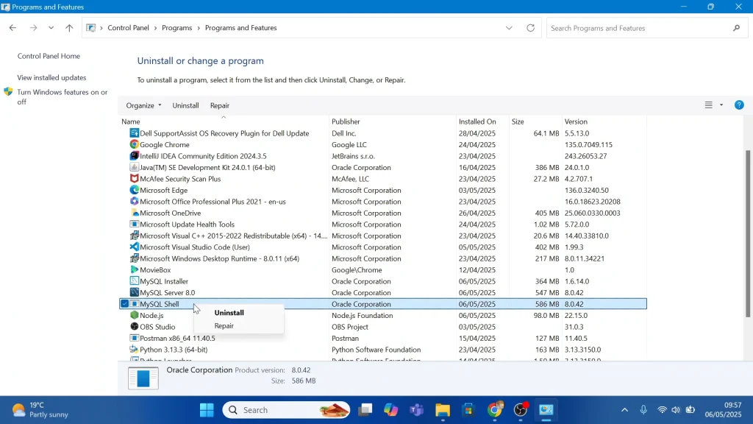Select Microsoft Update Health Tools entry

tap(382, 224)
